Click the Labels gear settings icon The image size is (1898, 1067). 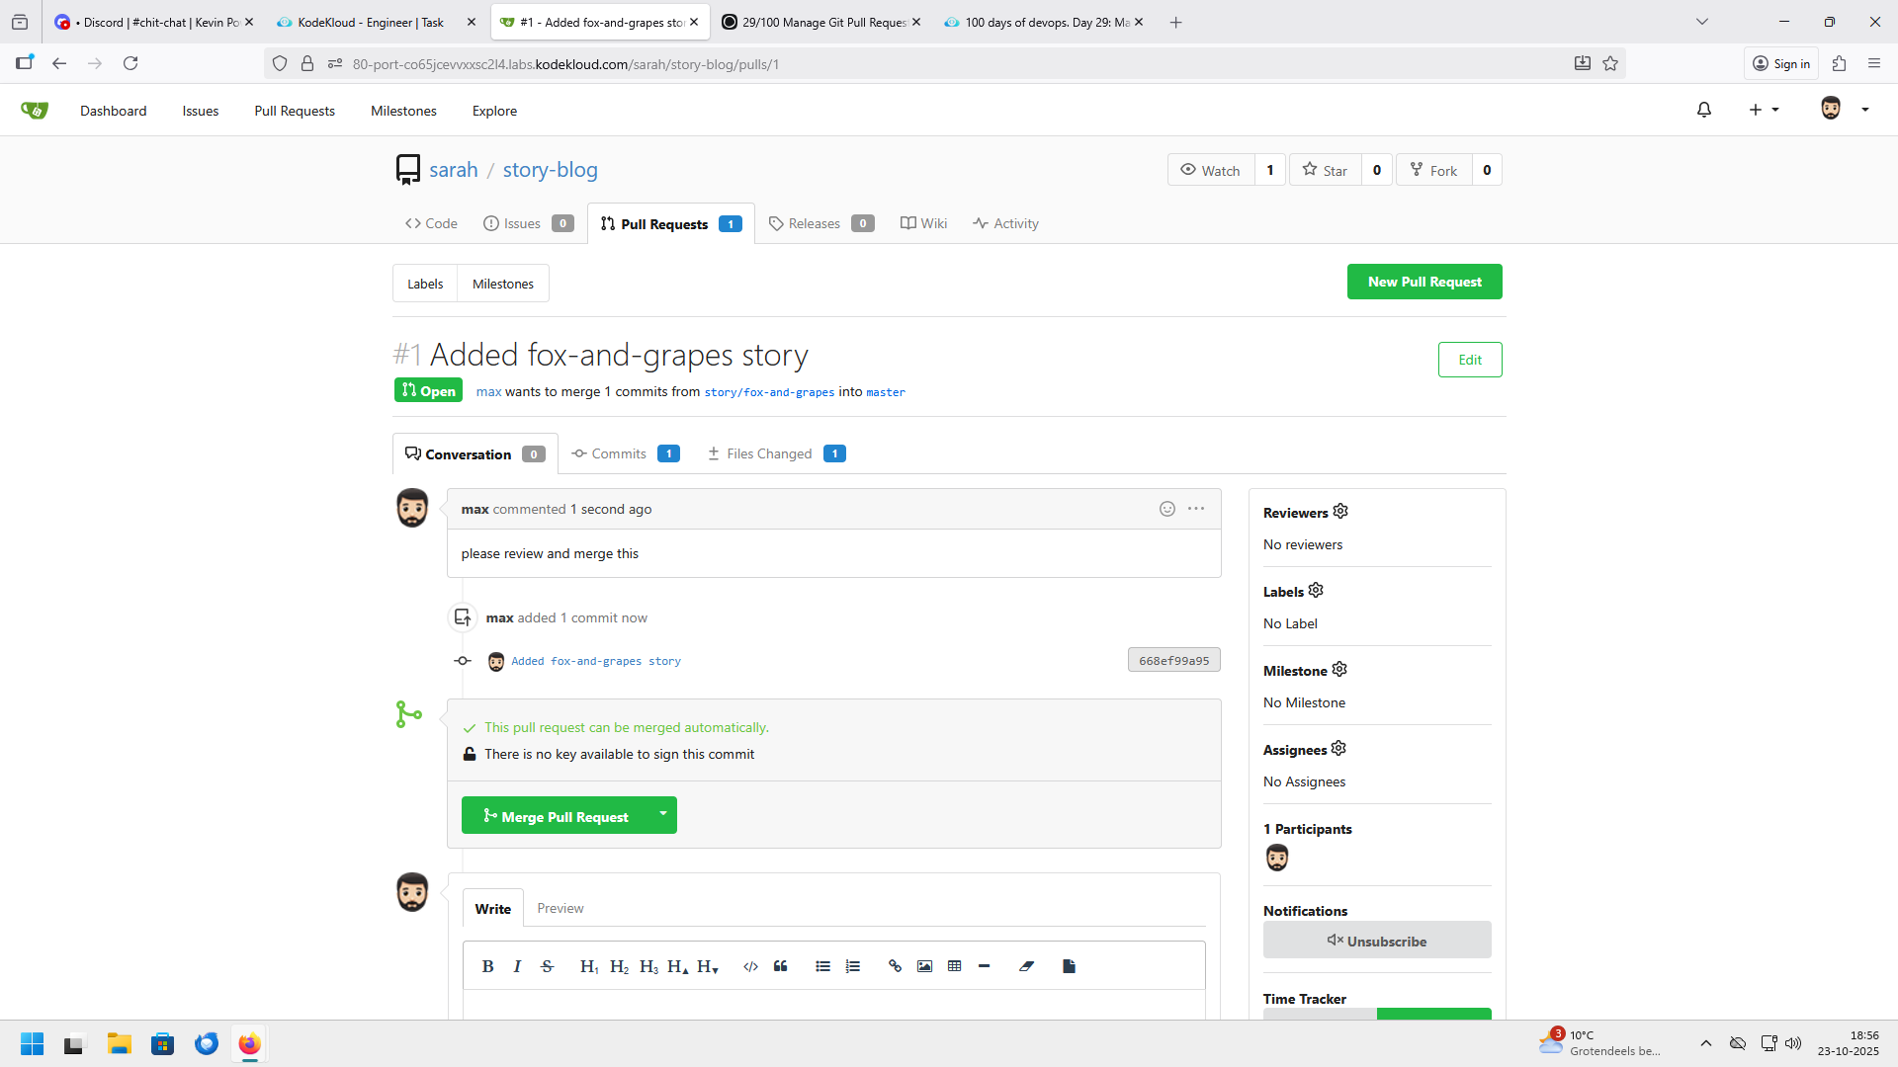[1316, 591]
